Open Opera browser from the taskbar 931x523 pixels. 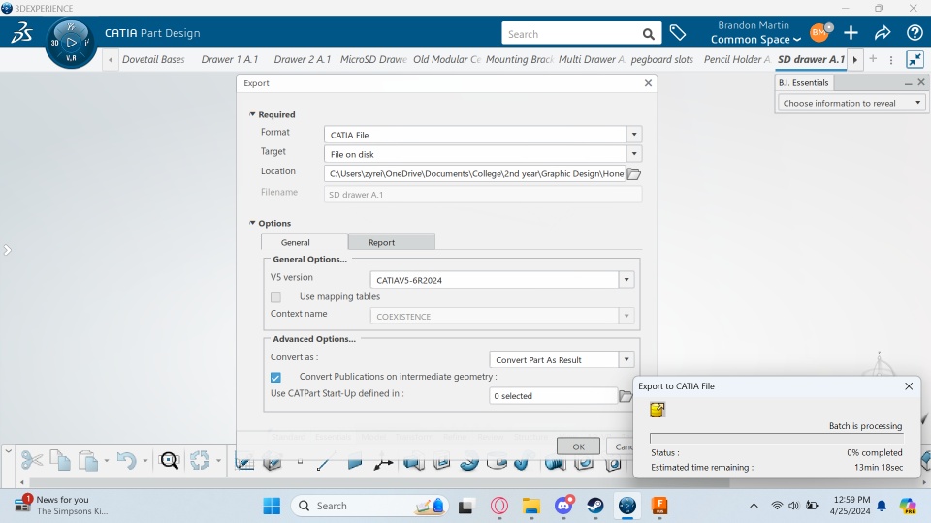(499, 506)
